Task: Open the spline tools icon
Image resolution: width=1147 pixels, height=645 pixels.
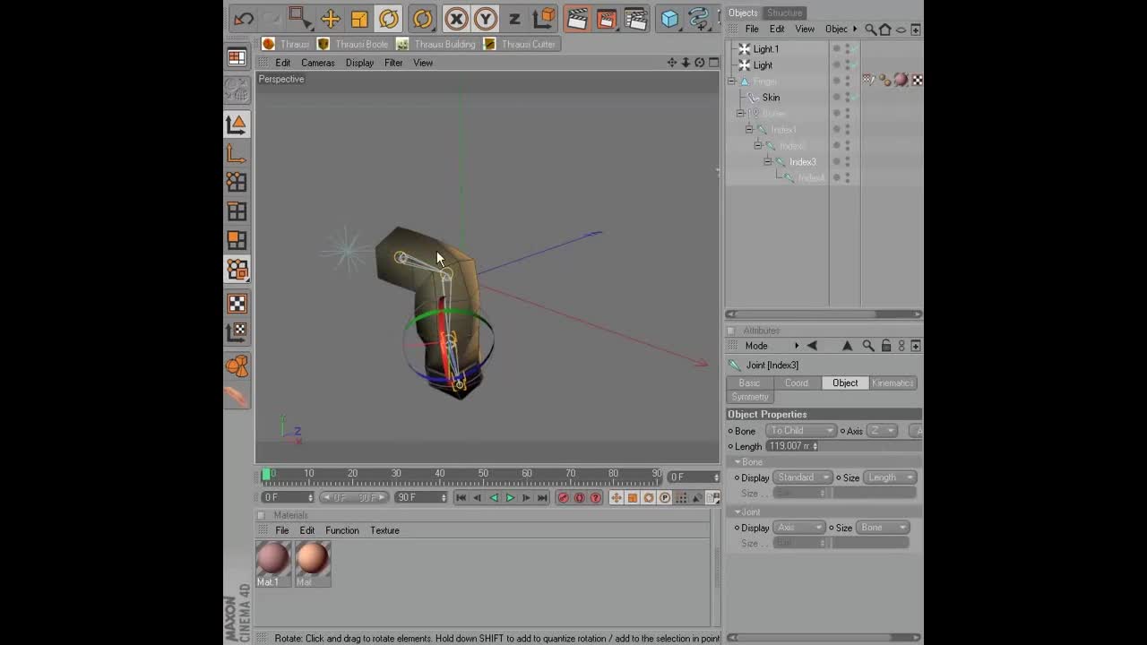Action: [x=699, y=19]
